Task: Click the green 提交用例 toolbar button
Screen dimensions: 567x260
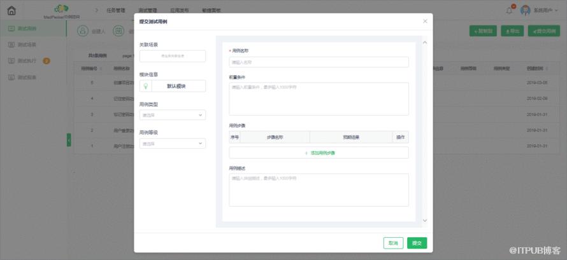Action: [544, 31]
